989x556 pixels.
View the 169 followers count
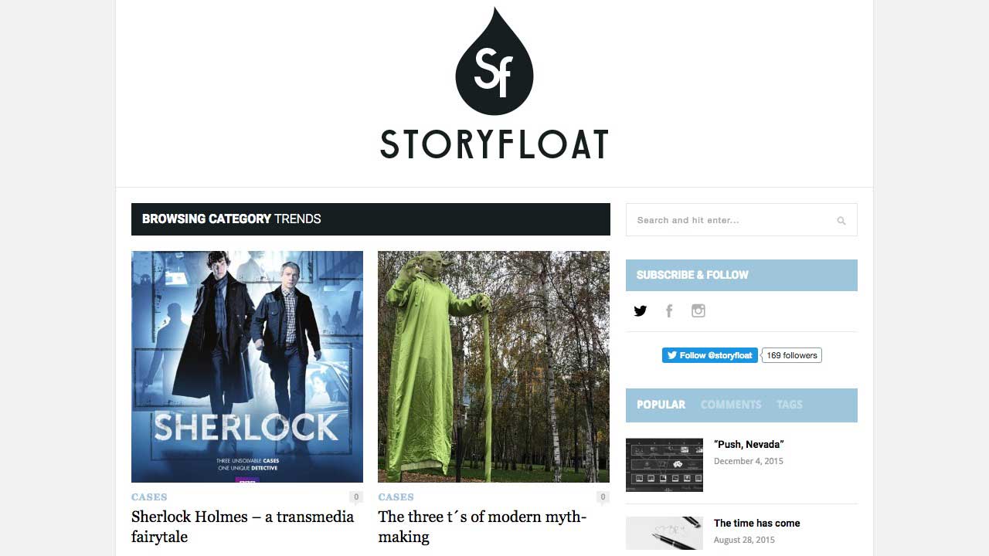[x=792, y=355]
